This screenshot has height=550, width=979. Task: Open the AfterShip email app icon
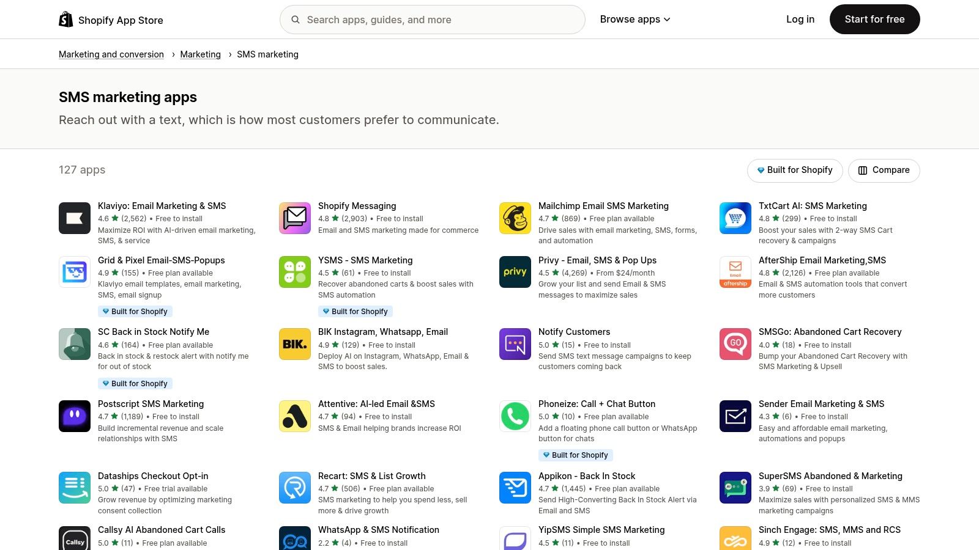pos(735,272)
